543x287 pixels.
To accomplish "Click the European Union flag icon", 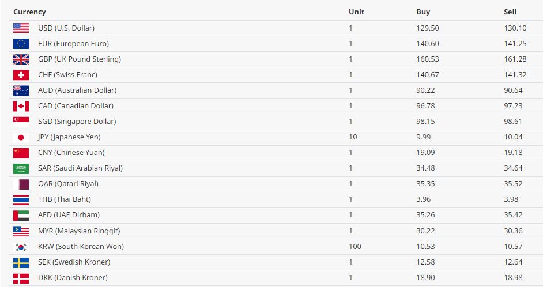I will [x=21, y=44].
